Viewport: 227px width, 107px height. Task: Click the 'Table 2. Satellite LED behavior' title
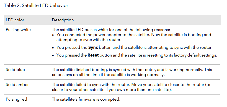(36, 6)
